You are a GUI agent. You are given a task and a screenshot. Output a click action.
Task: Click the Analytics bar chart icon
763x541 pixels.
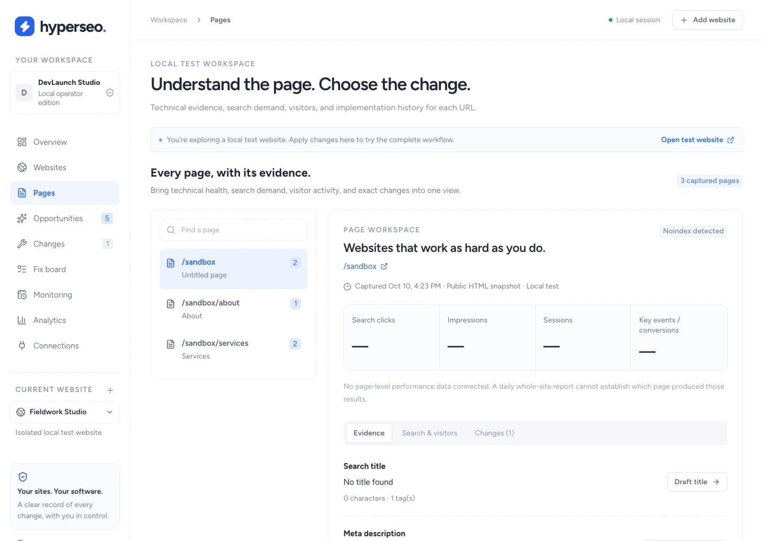[22, 320]
